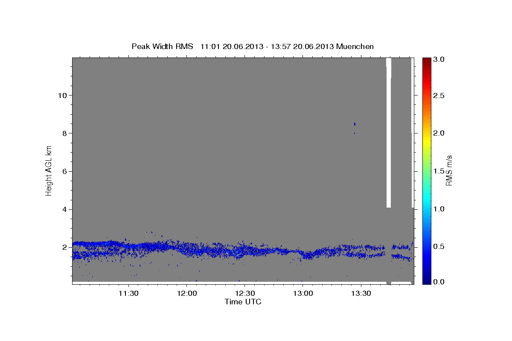Click the dark red top of colorbar
The width and height of the screenshot is (512, 341).
[427, 61]
